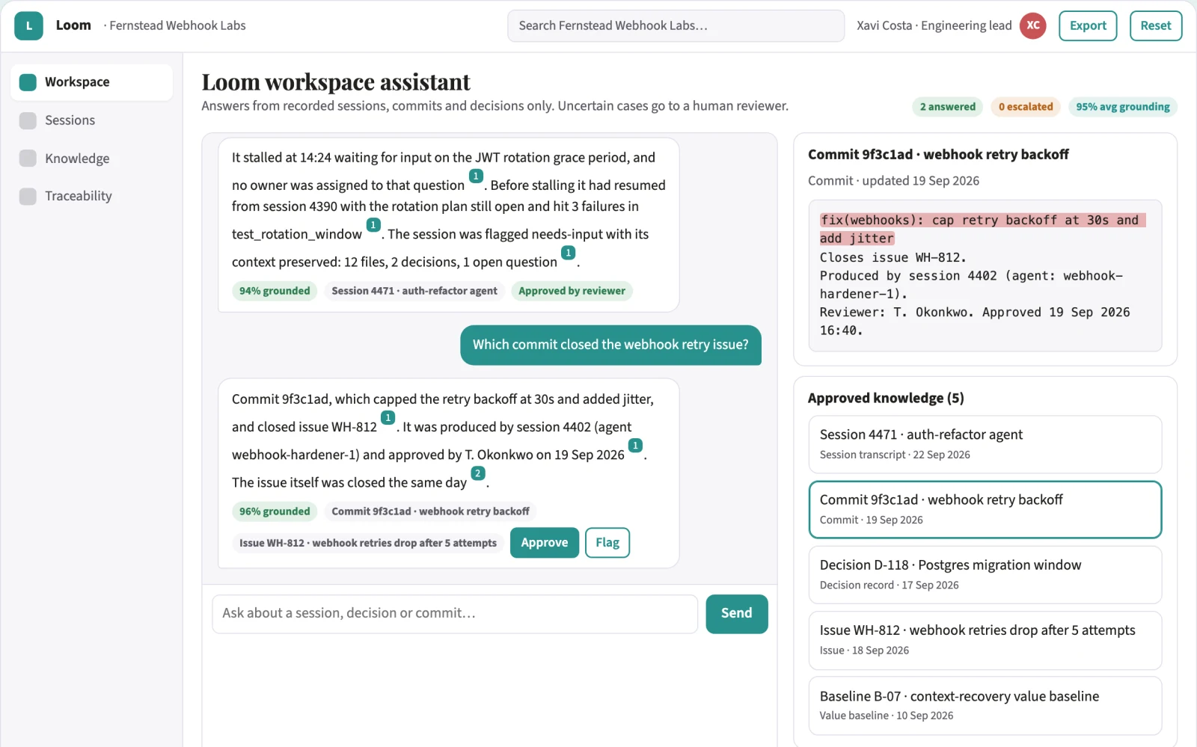Open citation 1 after '1 open question'
The image size is (1197, 747).
pos(569,253)
